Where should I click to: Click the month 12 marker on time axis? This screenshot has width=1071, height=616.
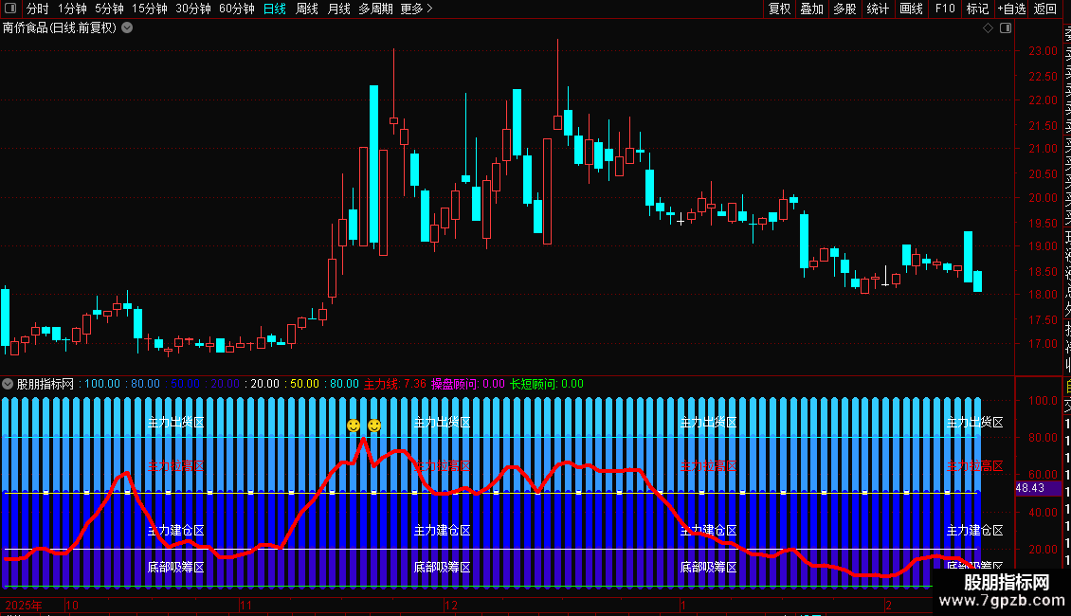[x=451, y=605]
